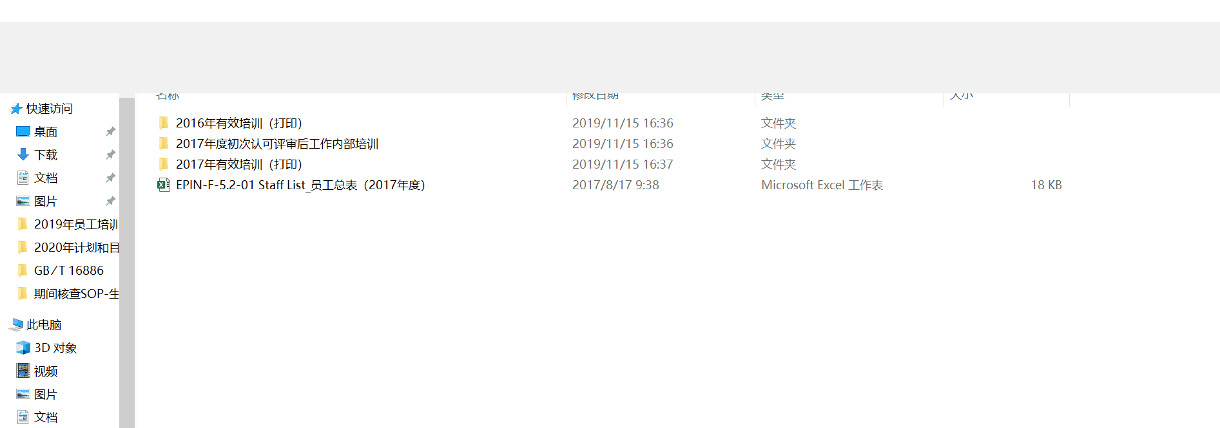This screenshot has width=1220, height=428.
Task: Click the blue 下载 download arrow icon
Action: click(23, 154)
